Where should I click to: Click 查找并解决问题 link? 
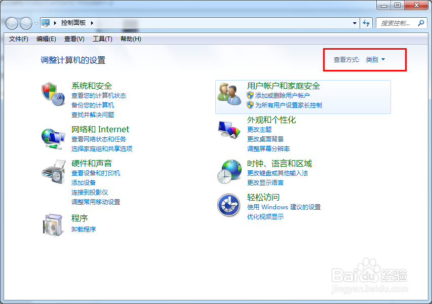click(93, 115)
